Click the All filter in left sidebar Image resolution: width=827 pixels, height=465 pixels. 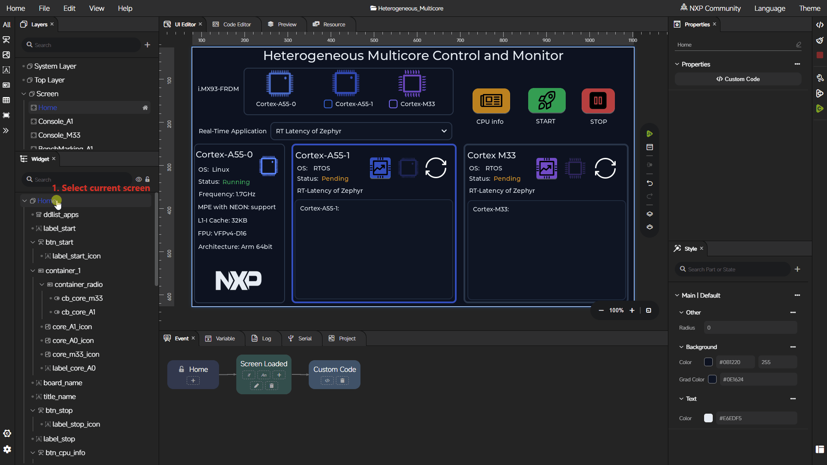tap(6, 25)
